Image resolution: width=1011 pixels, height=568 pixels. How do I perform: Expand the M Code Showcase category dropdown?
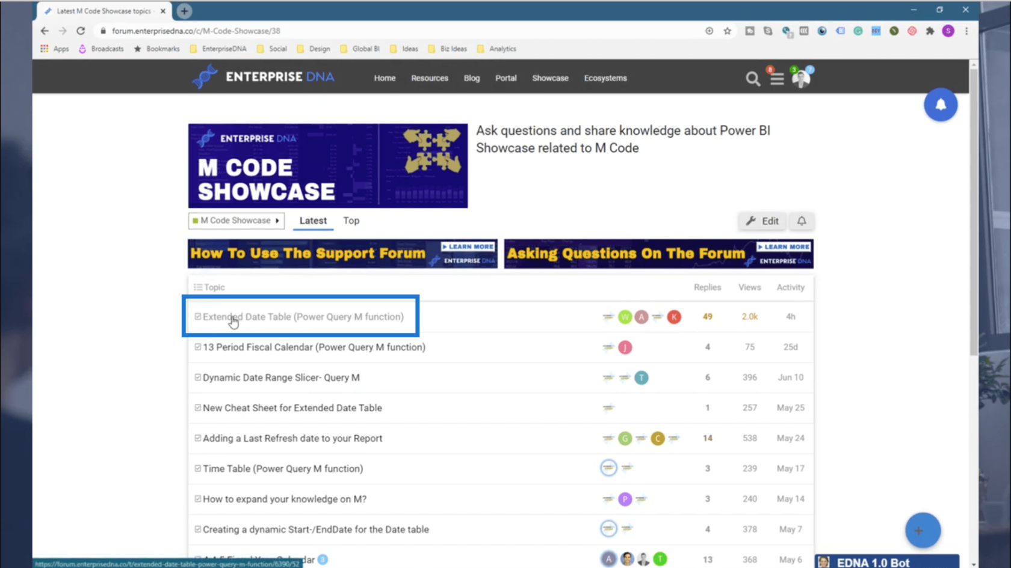pos(236,221)
